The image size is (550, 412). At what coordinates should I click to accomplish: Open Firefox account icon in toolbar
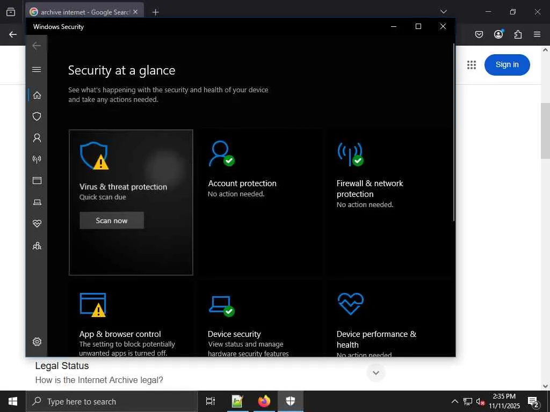point(498,34)
